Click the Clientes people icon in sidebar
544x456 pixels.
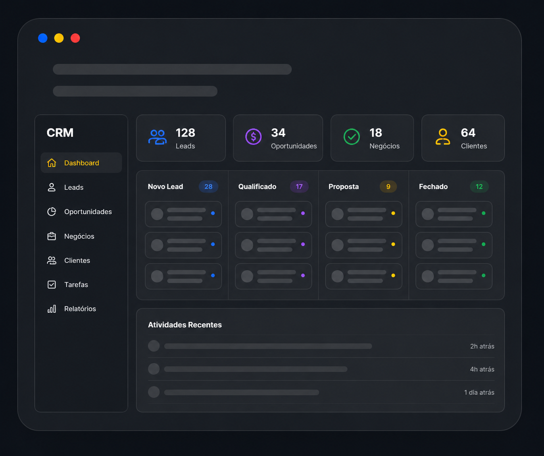(52, 261)
